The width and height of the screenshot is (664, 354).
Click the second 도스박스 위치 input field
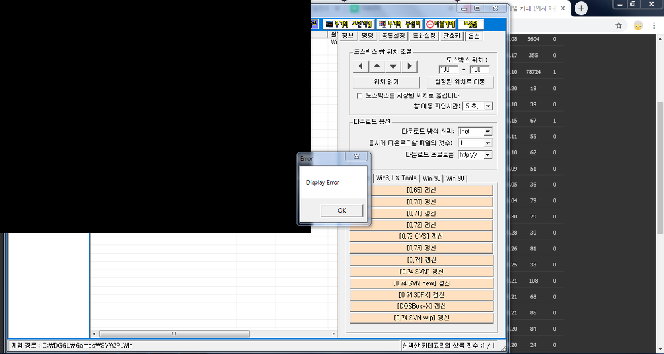pyautogui.click(x=479, y=69)
